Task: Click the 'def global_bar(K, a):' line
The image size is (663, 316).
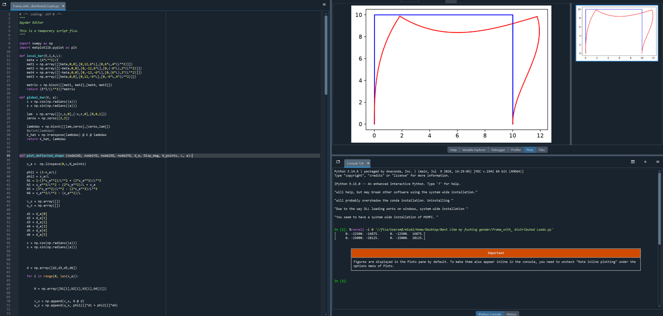Action: point(38,97)
